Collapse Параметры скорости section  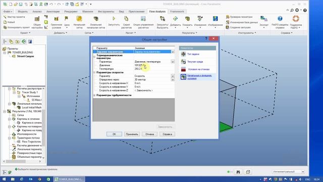pyautogui.click(x=94, y=72)
